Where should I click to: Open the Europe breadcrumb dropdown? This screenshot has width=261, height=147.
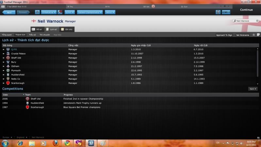[x=7, y=137]
